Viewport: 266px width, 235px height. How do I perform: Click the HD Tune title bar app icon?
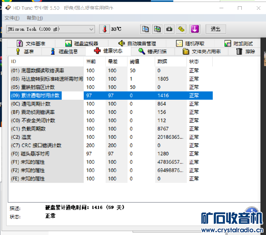click(x=8, y=8)
